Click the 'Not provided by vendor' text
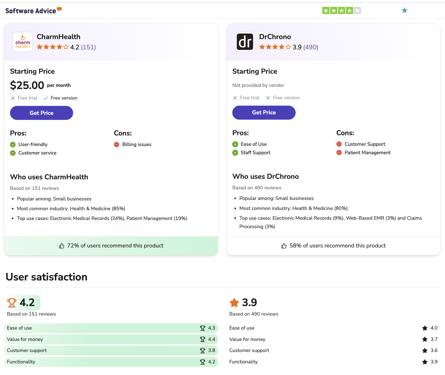 [x=258, y=85]
